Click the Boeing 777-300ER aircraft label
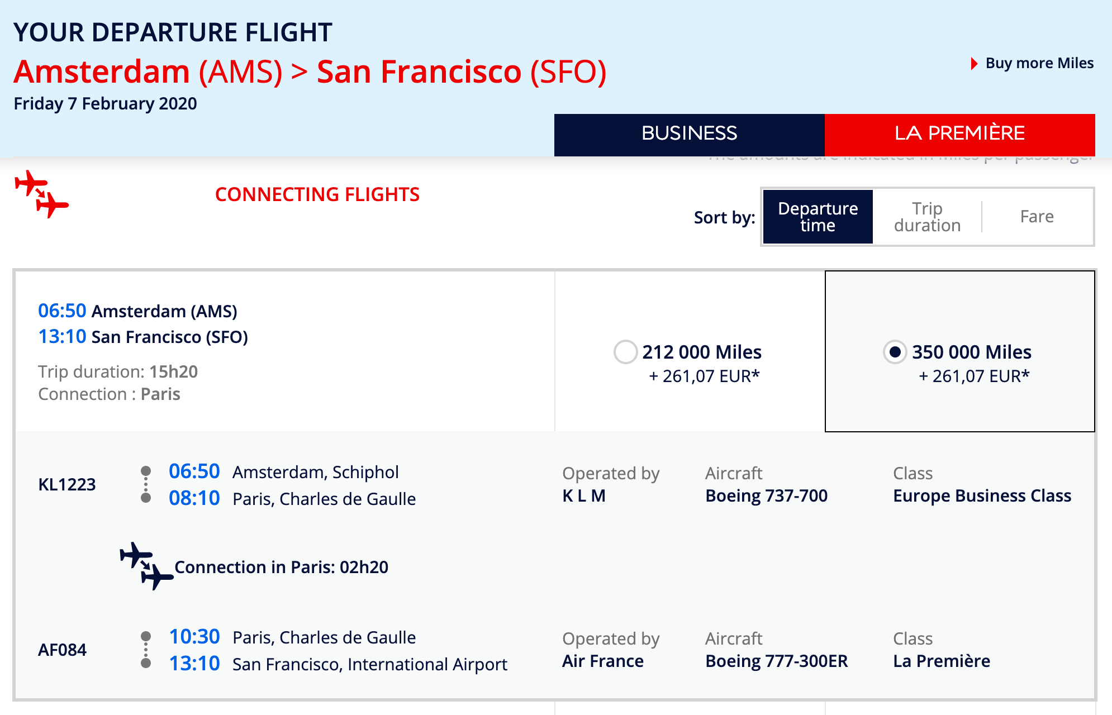This screenshot has width=1112, height=715. (776, 661)
